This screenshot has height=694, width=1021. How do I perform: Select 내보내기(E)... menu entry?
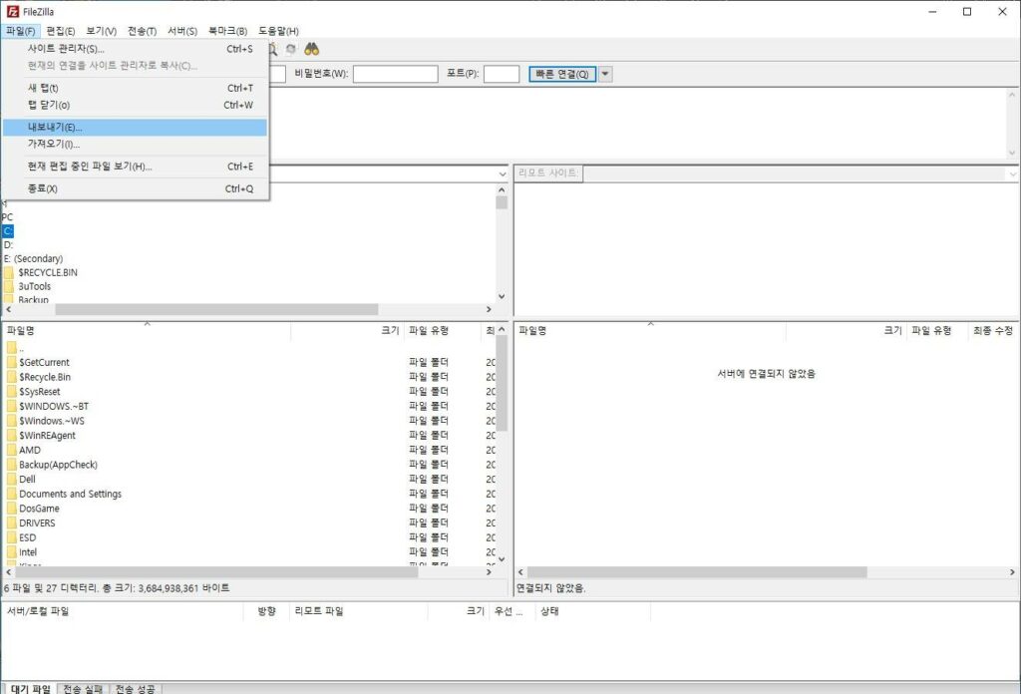(x=136, y=127)
